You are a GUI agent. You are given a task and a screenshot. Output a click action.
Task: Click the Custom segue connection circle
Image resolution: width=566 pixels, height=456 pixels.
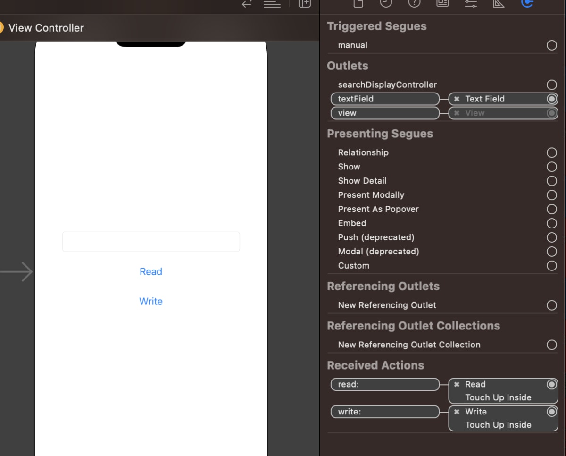(x=552, y=266)
